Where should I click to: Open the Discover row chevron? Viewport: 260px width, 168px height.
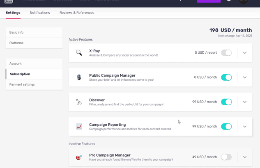tap(245, 102)
